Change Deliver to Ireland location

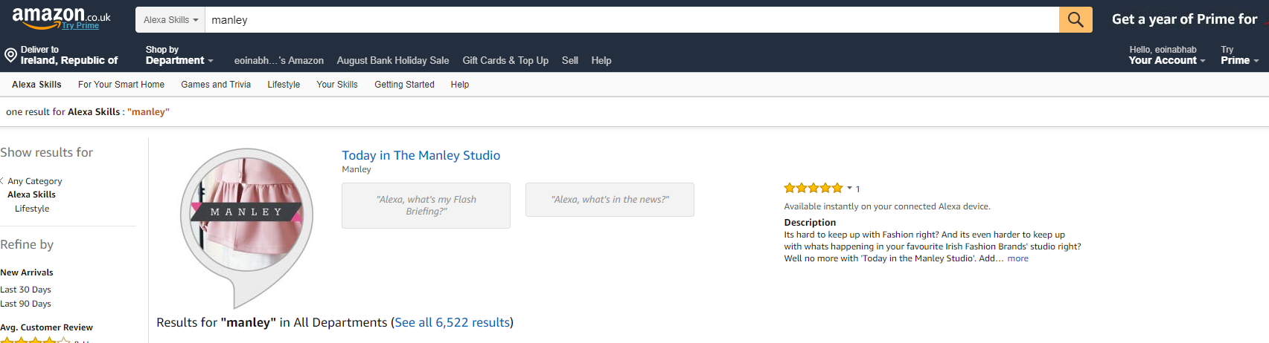coord(68,56)
